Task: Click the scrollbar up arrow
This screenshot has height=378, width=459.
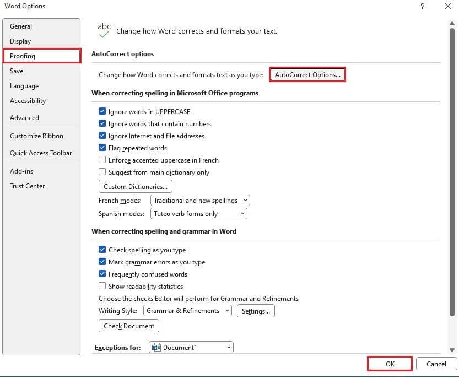Action: click(x=452, y=24)
